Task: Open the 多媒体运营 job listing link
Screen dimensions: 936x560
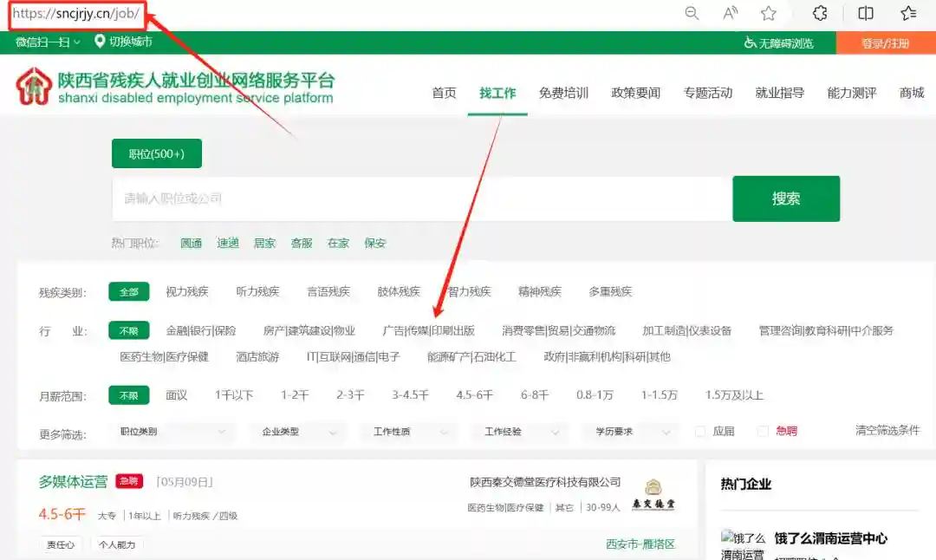Action: pos(73,482)
